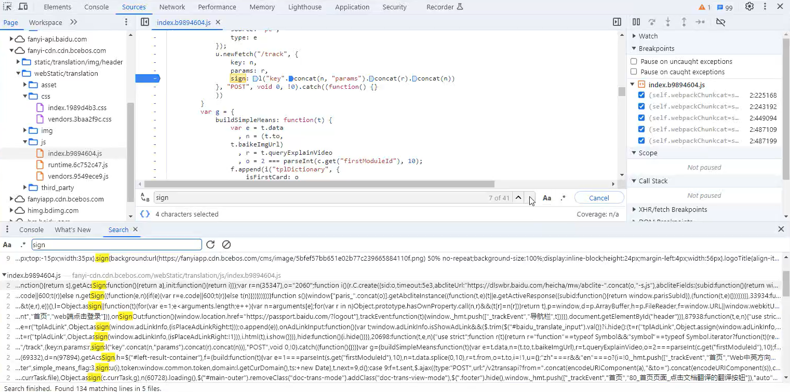Switch to the Performance tab
The image size is (790, 392).
pyautogui.click(x=217, y=7)
